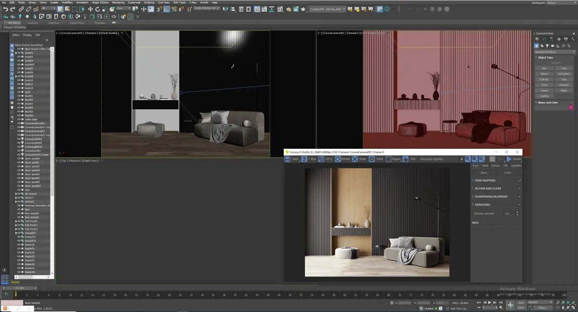Collapse the Denoising rollout arrow

click(473, 205)
